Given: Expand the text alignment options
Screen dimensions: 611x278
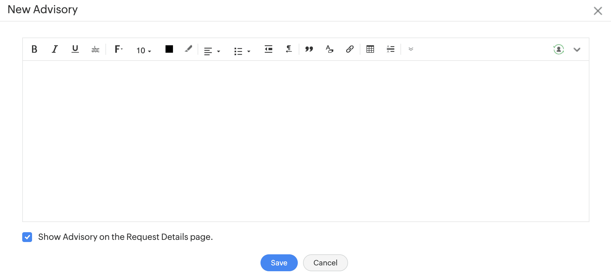Looking at the screenshot, I should pyautogui.click(x=212, y=51).
